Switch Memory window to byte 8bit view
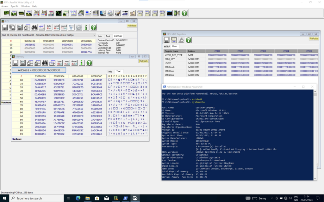The height and width of the screenshot is (202, 324). [x=59, y=63]
